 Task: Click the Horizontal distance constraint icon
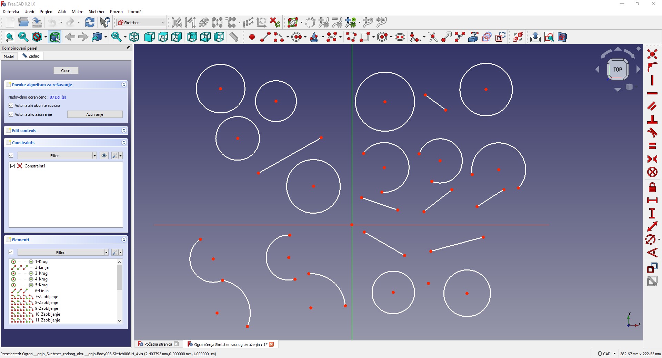point(652,200)
